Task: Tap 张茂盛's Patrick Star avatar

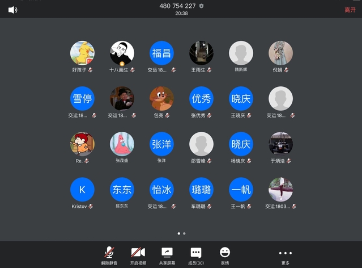Action: coord(122,144)
